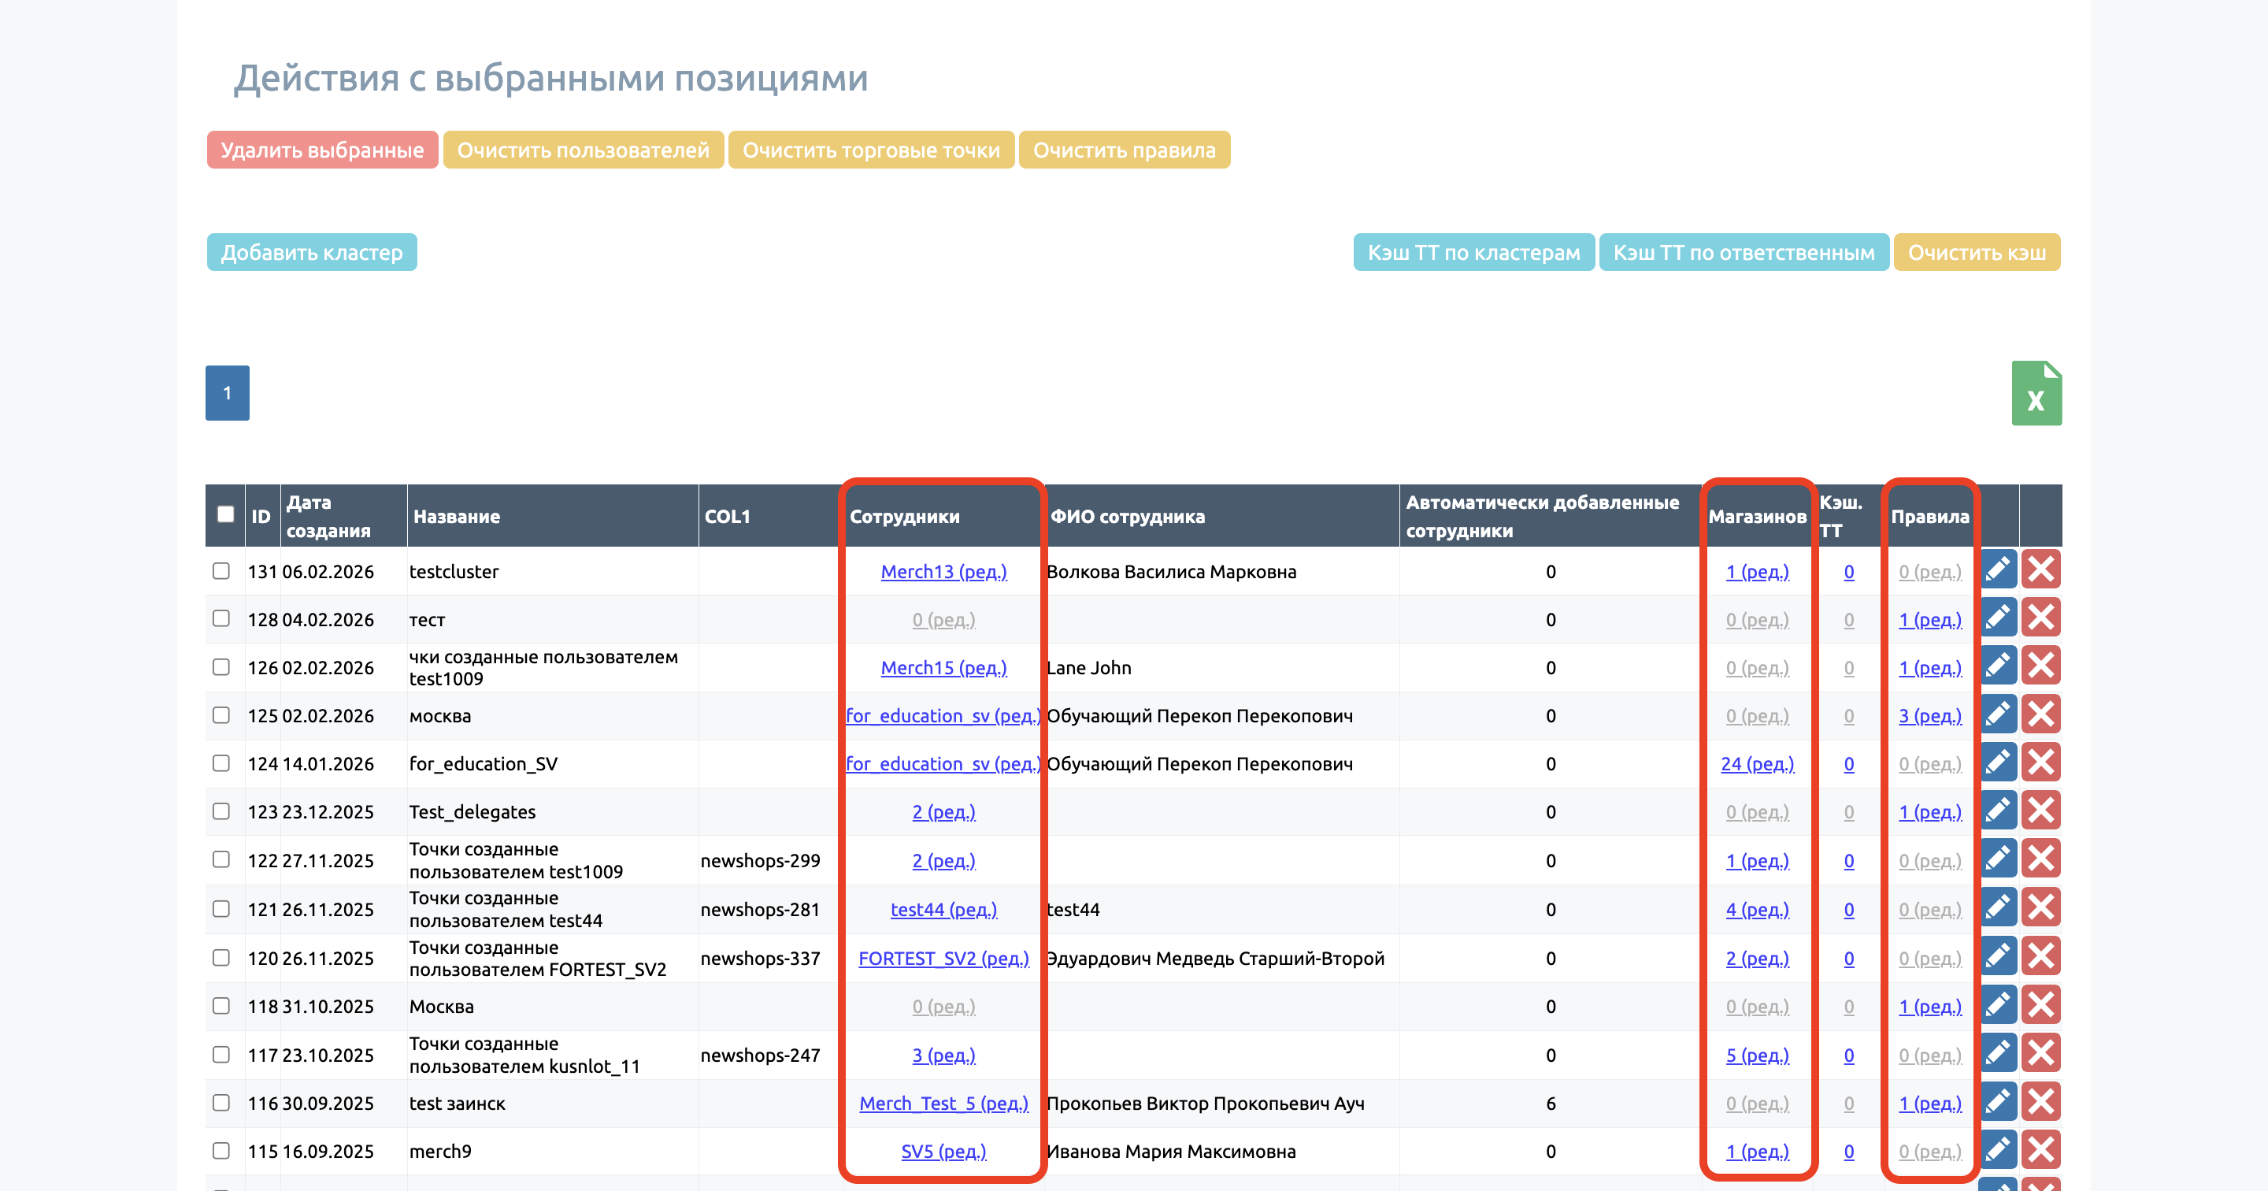This screenshot has width=2268, height=1191.
Task: Click the edit pencil icon for testcluster row
Action: tap(1998, 570)
